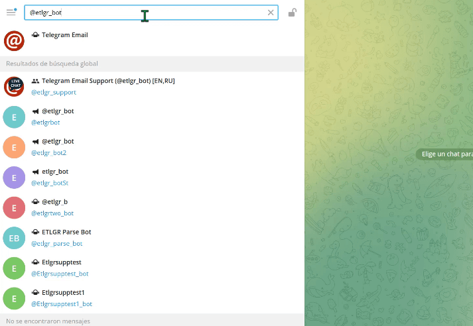Image resolution: width=473 pixels, height=326 pixels.
Task: Click the megaphone icon in the @etlgrbot row
Action: pos(35,111)
